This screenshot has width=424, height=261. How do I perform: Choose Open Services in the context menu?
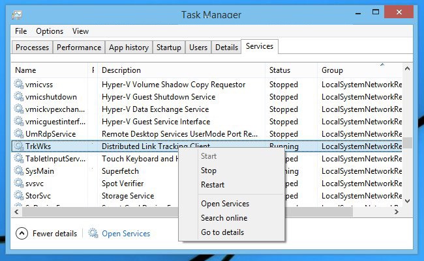click(x=225, y=204)
